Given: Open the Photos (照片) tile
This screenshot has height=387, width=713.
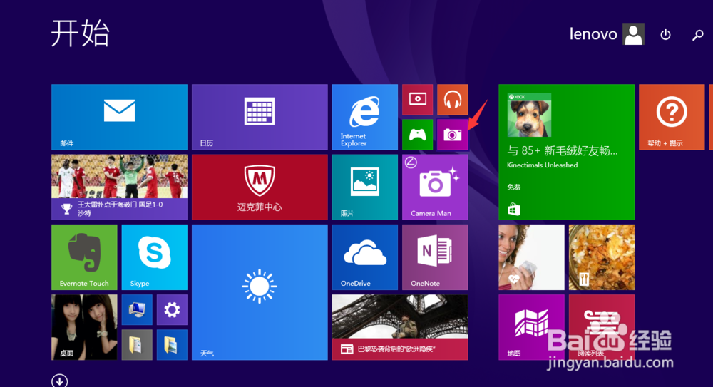Looking at the screenshot, I should pos(364,187).
